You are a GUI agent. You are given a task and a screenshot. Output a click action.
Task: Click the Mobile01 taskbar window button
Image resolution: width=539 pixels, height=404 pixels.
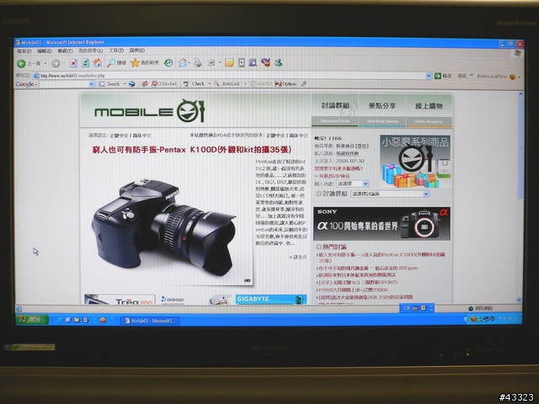pos(150,321)
